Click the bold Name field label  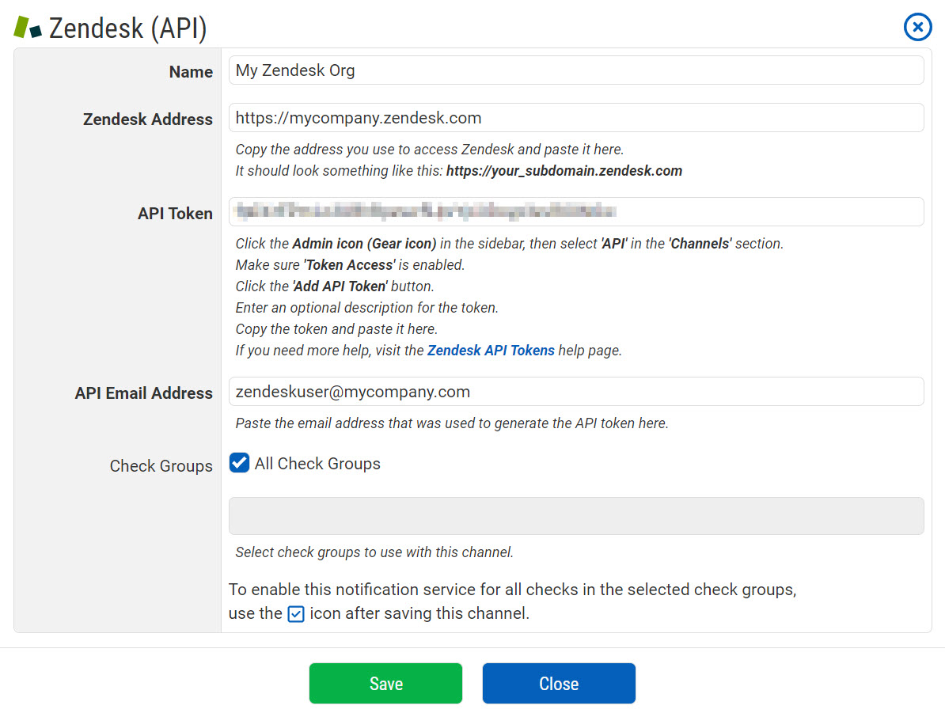(x=191, y=72)
